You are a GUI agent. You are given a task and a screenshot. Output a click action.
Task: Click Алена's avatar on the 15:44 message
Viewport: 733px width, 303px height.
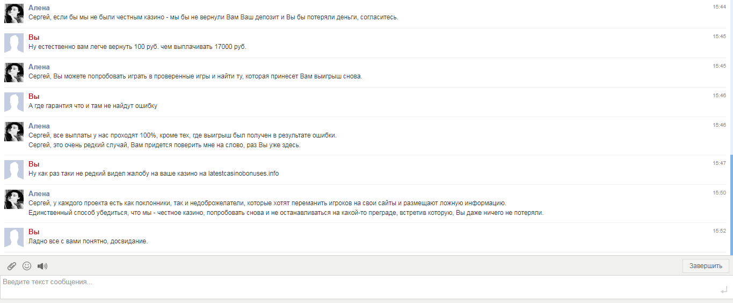(x=14, y=13)
